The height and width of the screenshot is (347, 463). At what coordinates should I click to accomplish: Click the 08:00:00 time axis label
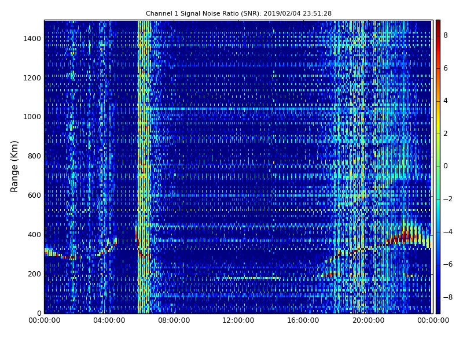point(174,320)
